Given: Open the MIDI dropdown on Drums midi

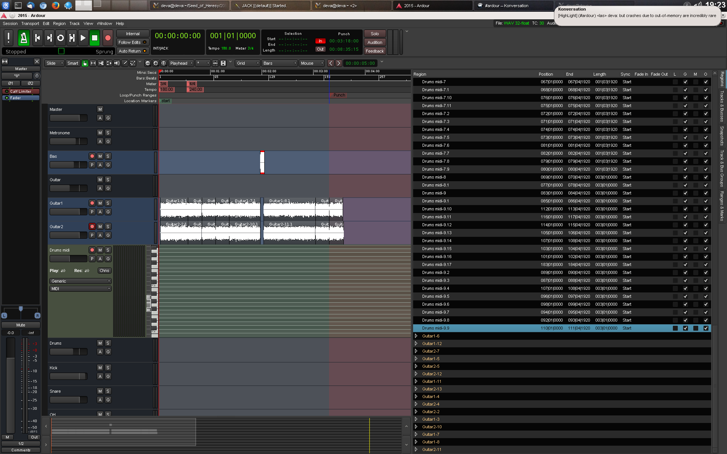Looking at the screenshot, I should [80, 289].
